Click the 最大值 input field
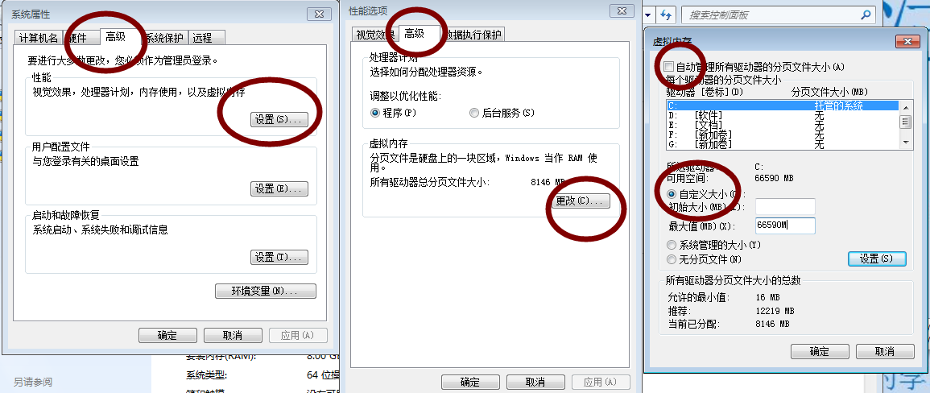This screenshot has width=930, height=393. tap(785, 225)
